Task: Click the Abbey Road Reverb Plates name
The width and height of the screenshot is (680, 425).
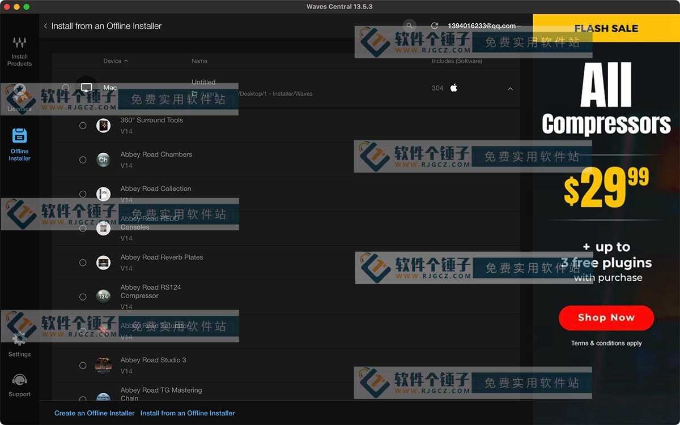Action: [x=162, y=257]
